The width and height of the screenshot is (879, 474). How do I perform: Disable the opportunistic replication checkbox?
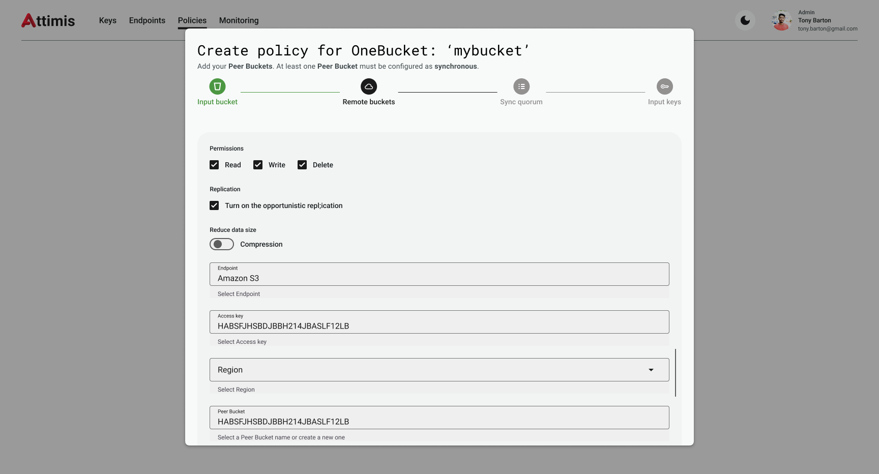pos(214,205)
